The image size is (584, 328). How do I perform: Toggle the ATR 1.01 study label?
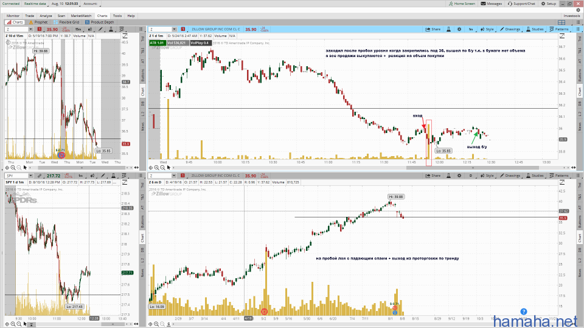pyautogui.click(x=157, y=43)
